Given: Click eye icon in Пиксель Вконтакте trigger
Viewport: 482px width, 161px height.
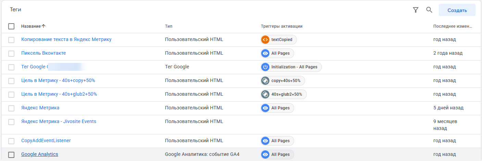Looking at the screenshot, I should coord(265,53).
